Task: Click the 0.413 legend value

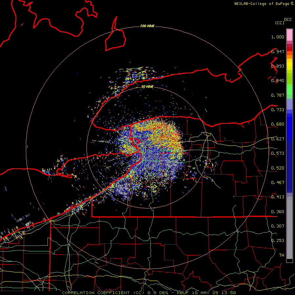Action: pos(278,197)
